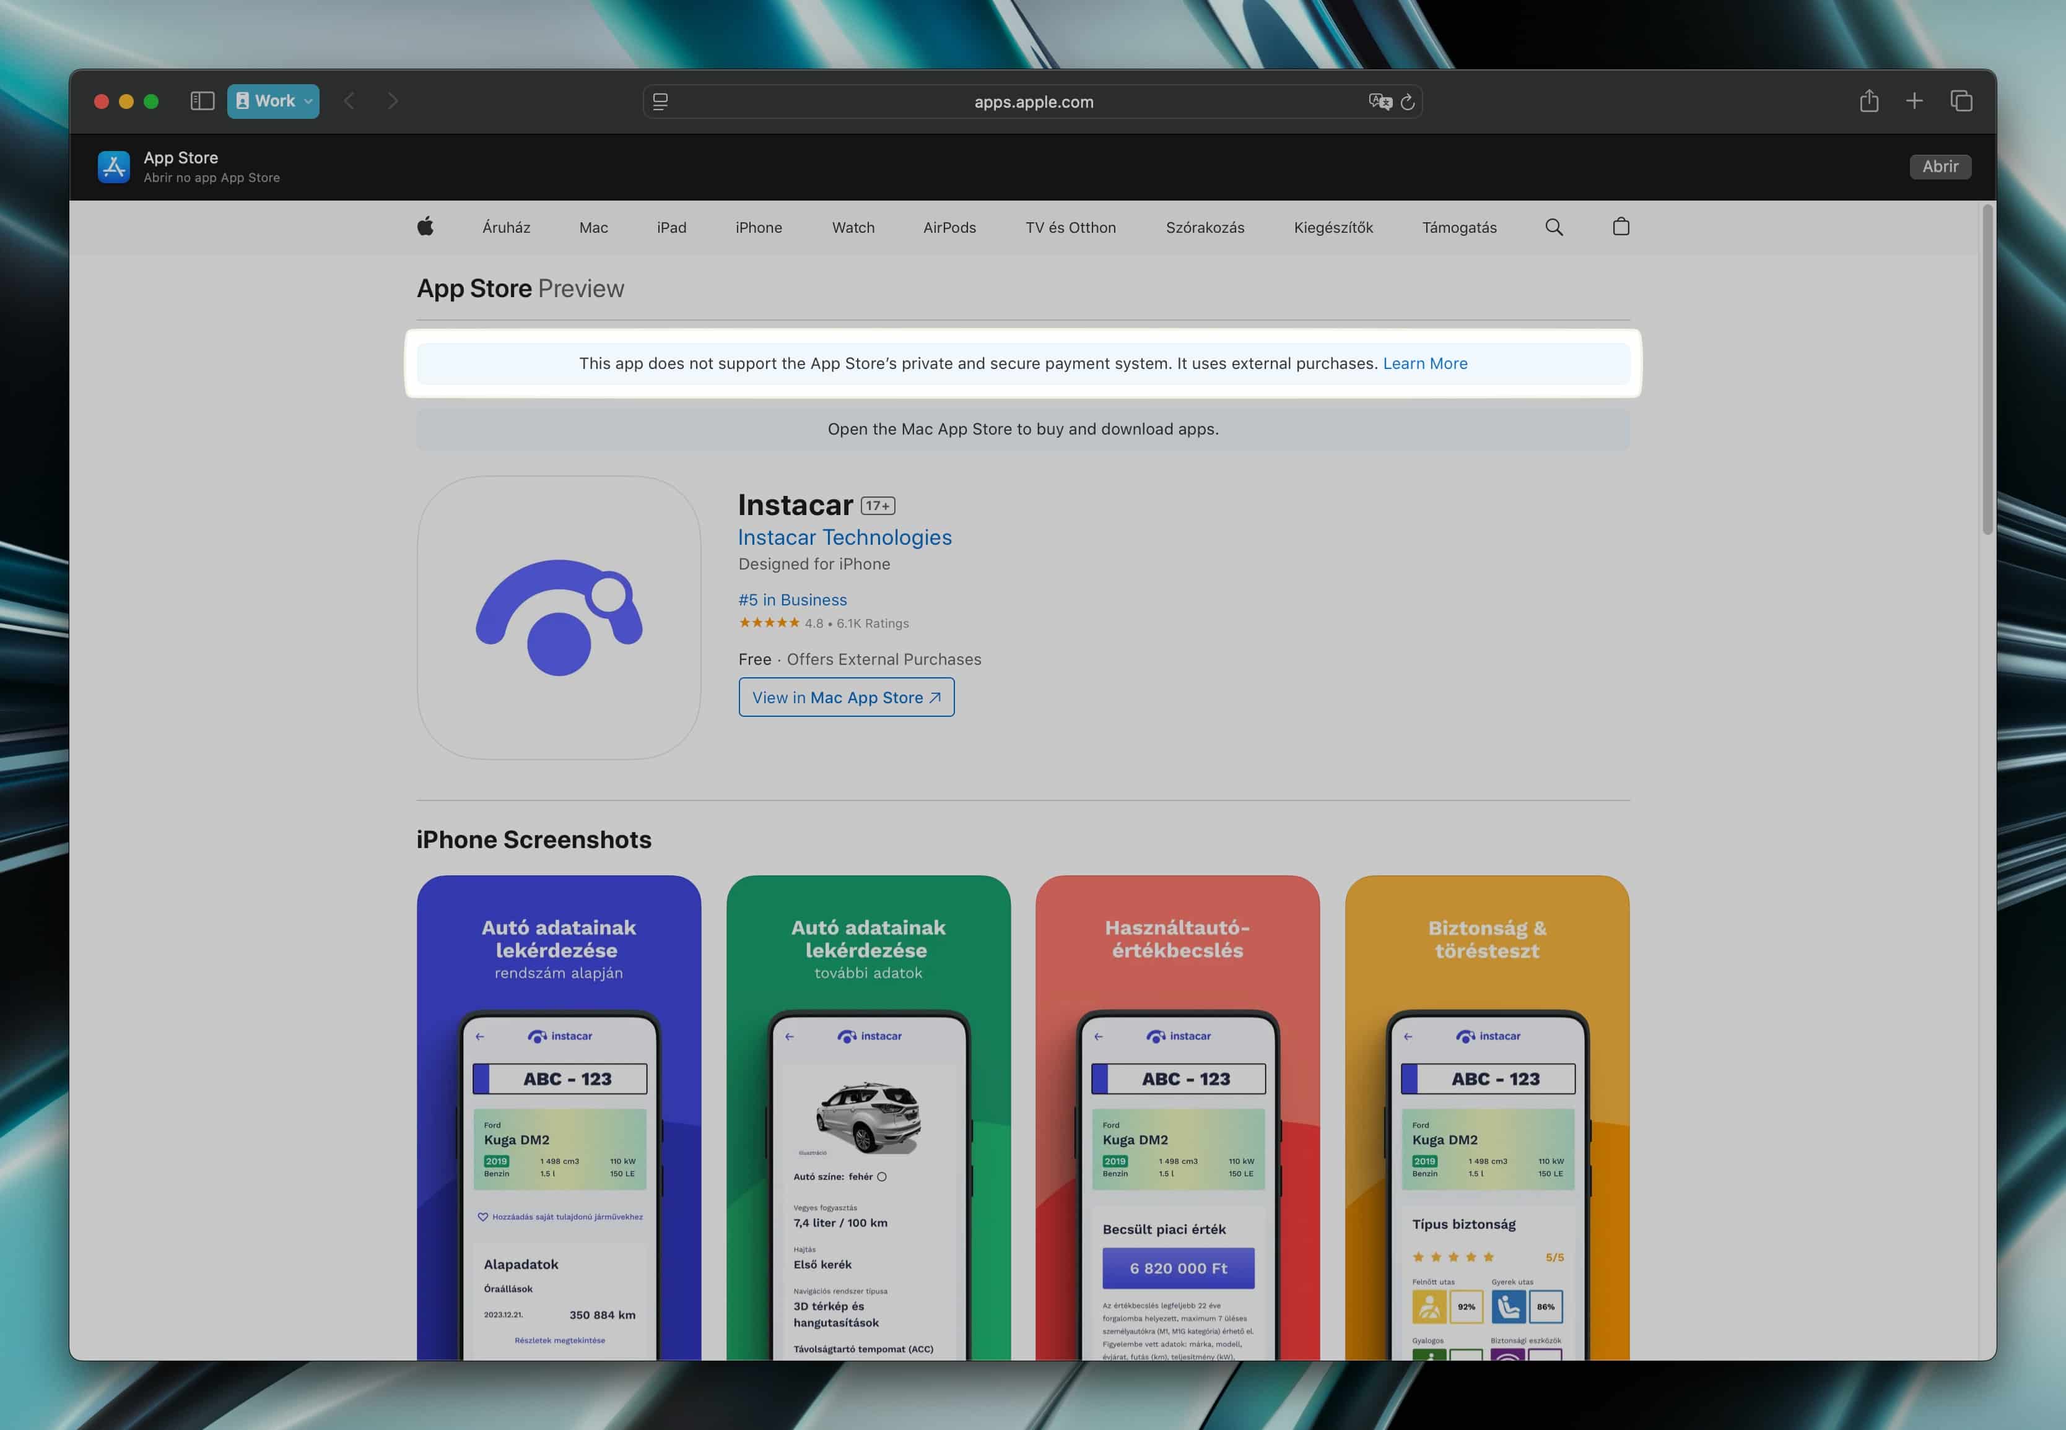Image resolution: width=2066 pixels, height=1430 pixels.
Task: Open the Áruház menu item
Action: tap(507, 228)
